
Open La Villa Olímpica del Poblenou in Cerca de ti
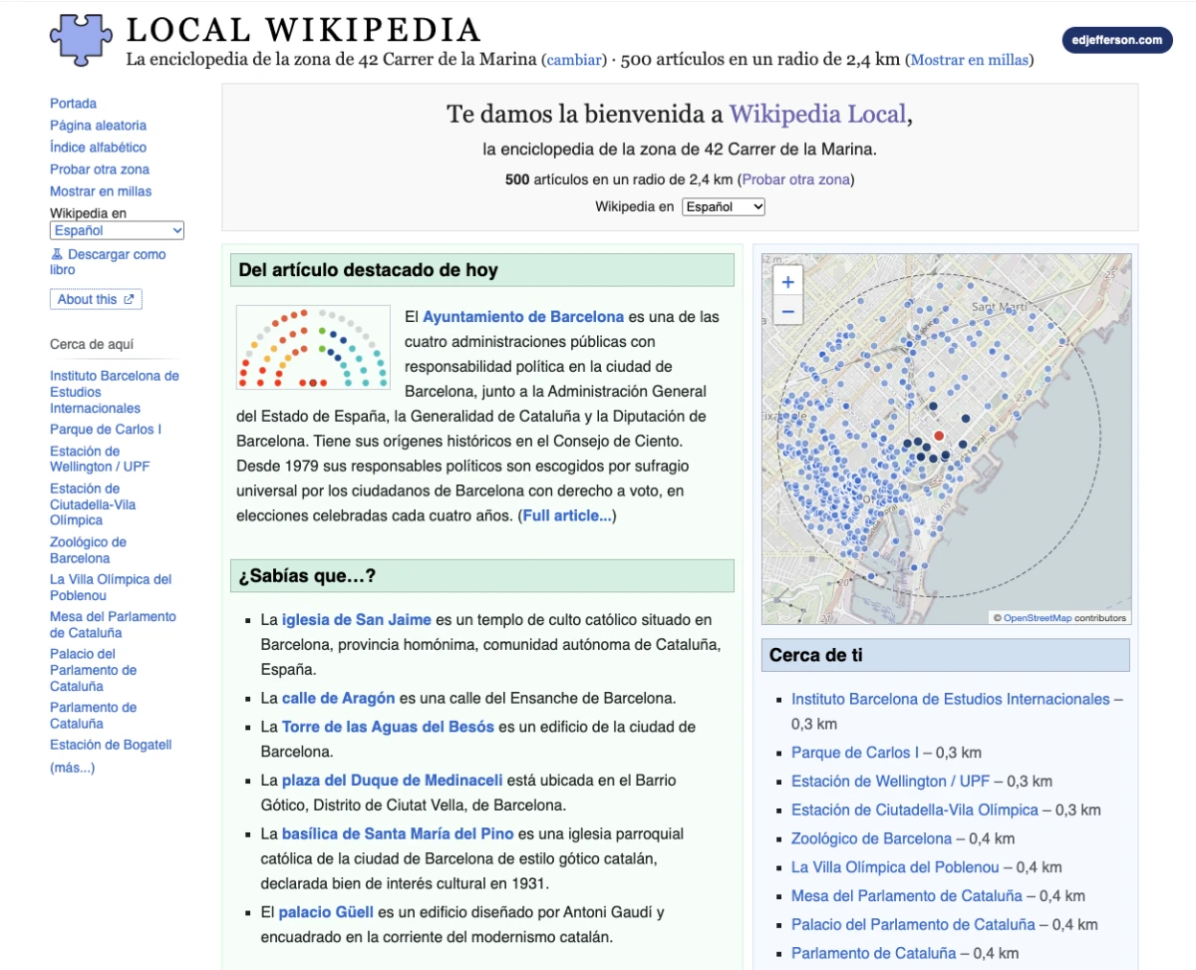pyautogui.click(x=895, y=868)
